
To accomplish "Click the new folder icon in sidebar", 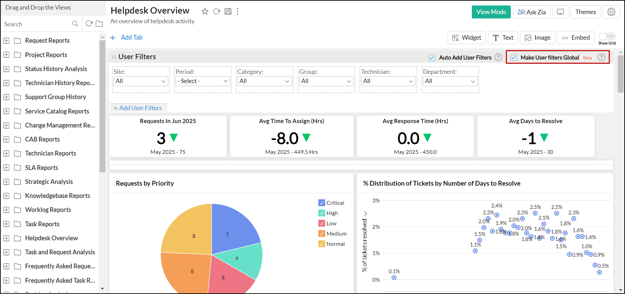I will pyautogui.click(x=99, y=24).
